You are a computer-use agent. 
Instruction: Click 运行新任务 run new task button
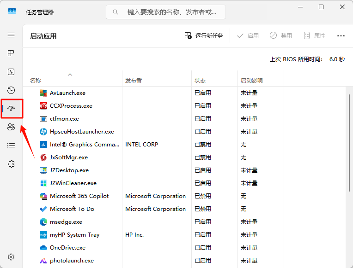coord(204,36)
